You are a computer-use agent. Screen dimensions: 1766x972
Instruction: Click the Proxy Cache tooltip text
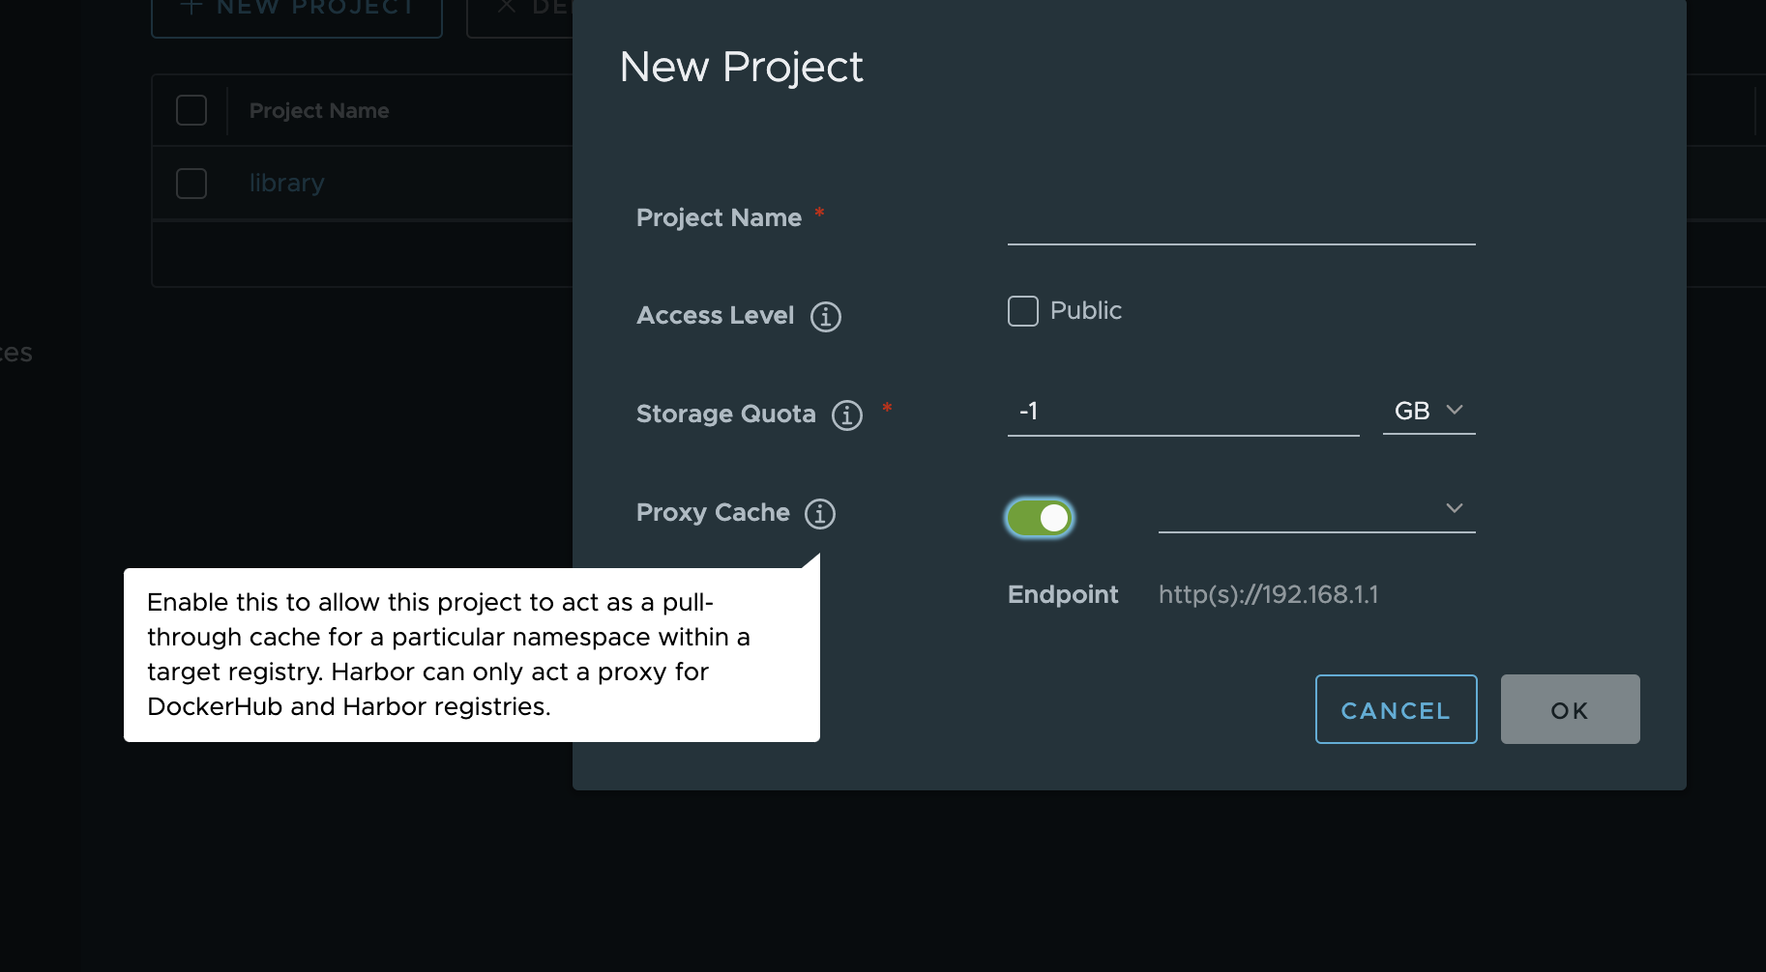(x=449, y=655)
